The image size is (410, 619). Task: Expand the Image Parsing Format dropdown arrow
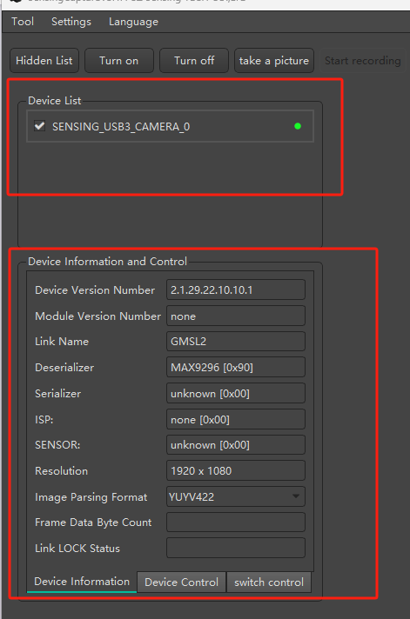click(295, 496)
